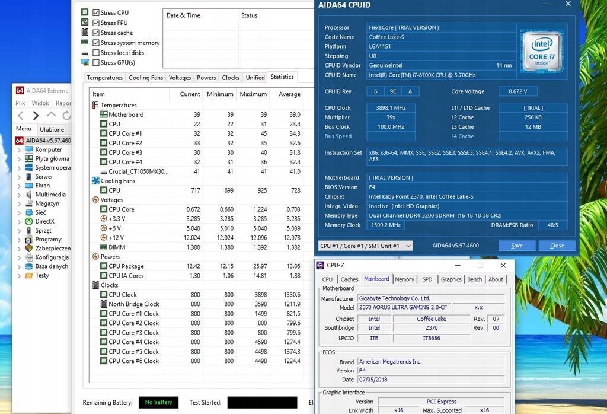Click the Test Started black field
The height and width of the screenshot is (414, 607).
coord(262,402)
